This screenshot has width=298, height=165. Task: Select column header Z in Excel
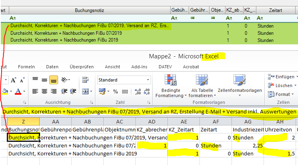pos(23,121)
